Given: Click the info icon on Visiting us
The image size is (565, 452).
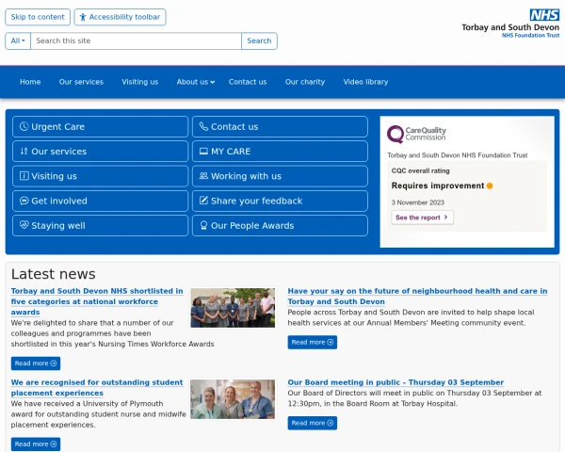Looking at the screenshot, I should [24, 176].
